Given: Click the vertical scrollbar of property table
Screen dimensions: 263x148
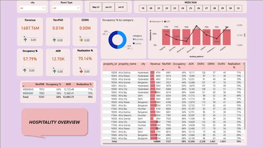Looking at the screenshot, I should coord(245,96).
